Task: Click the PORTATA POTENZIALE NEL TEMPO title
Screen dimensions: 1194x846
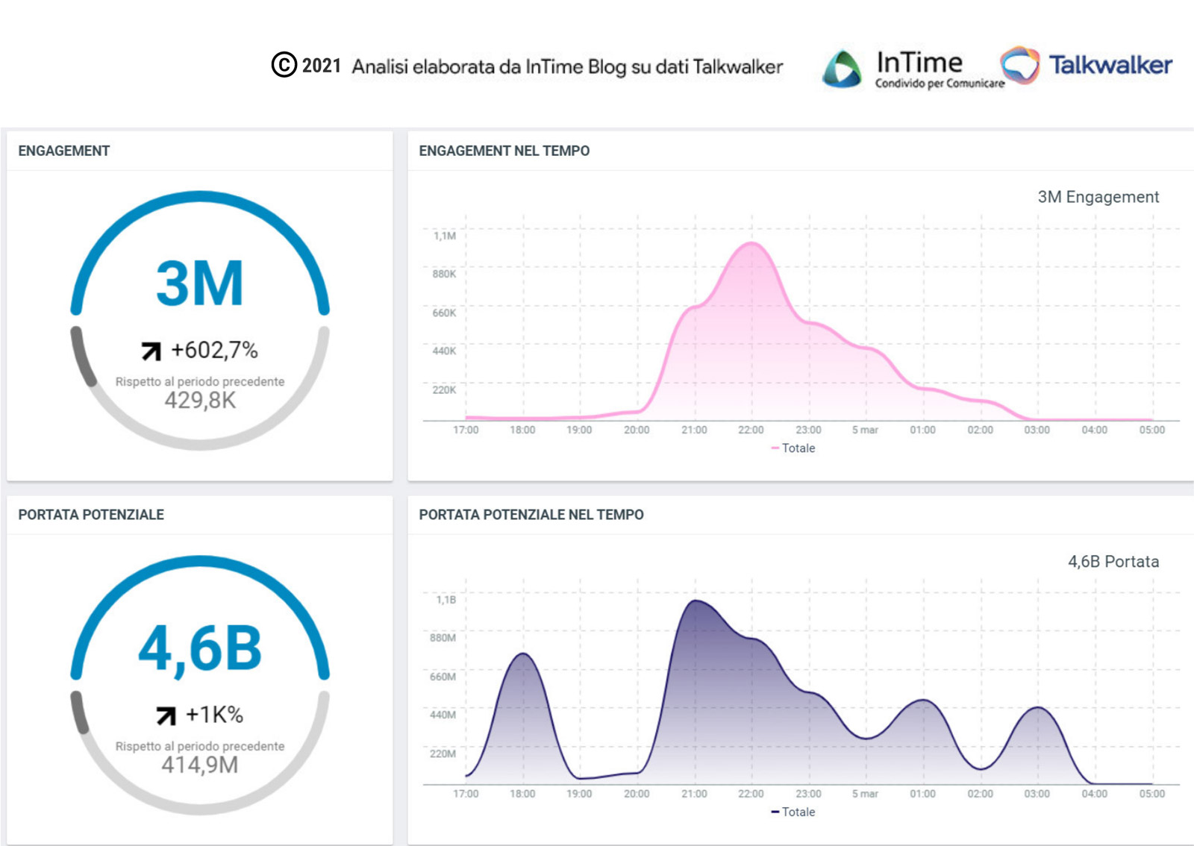Action: click(531, 515)
